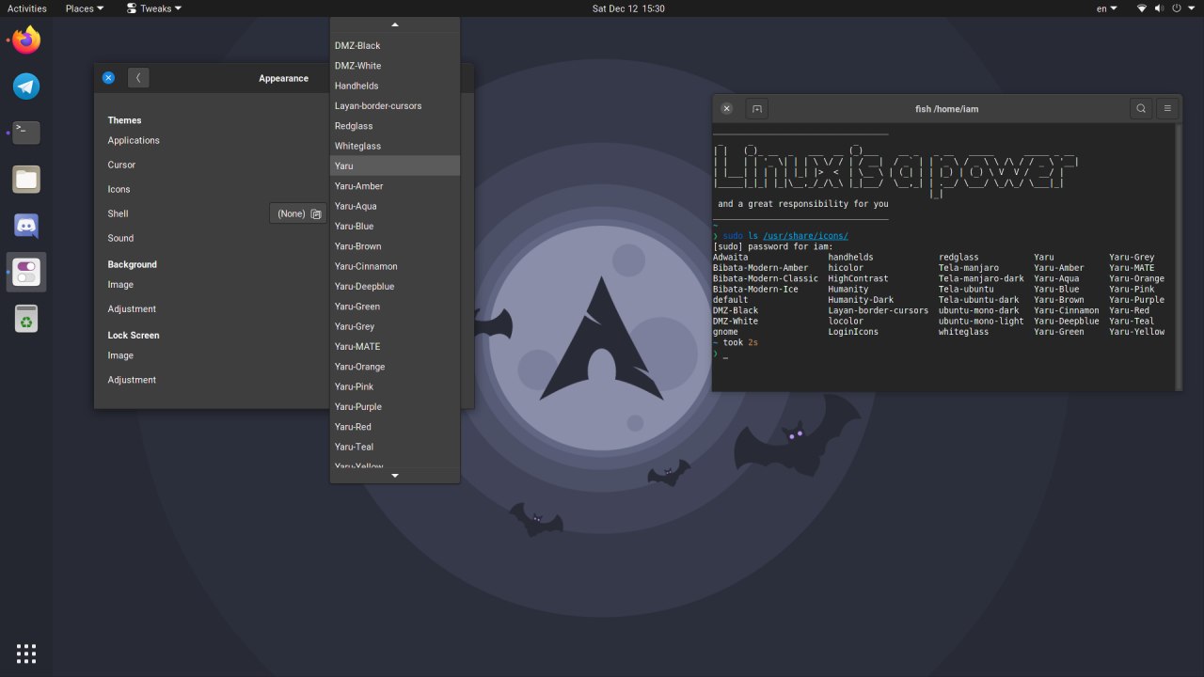
Task: Choose Layan-border-cursors in the list
Action: [395, 105]
